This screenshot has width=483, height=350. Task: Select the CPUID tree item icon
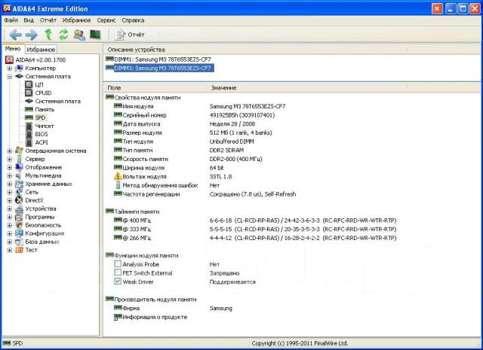click(x=29, y=93)
